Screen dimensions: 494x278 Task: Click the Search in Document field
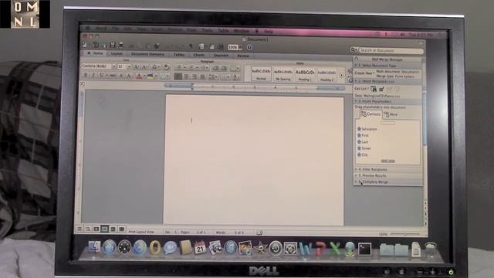pyautogui.click(x=391, y=50)
